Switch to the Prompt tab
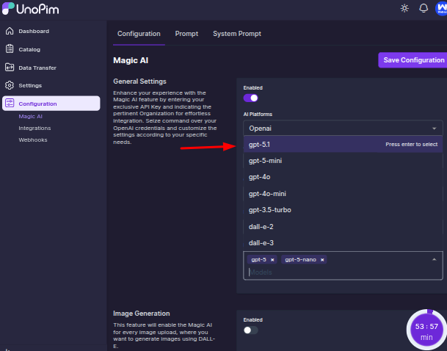This screenshot has height=351, width=447. 186,34
